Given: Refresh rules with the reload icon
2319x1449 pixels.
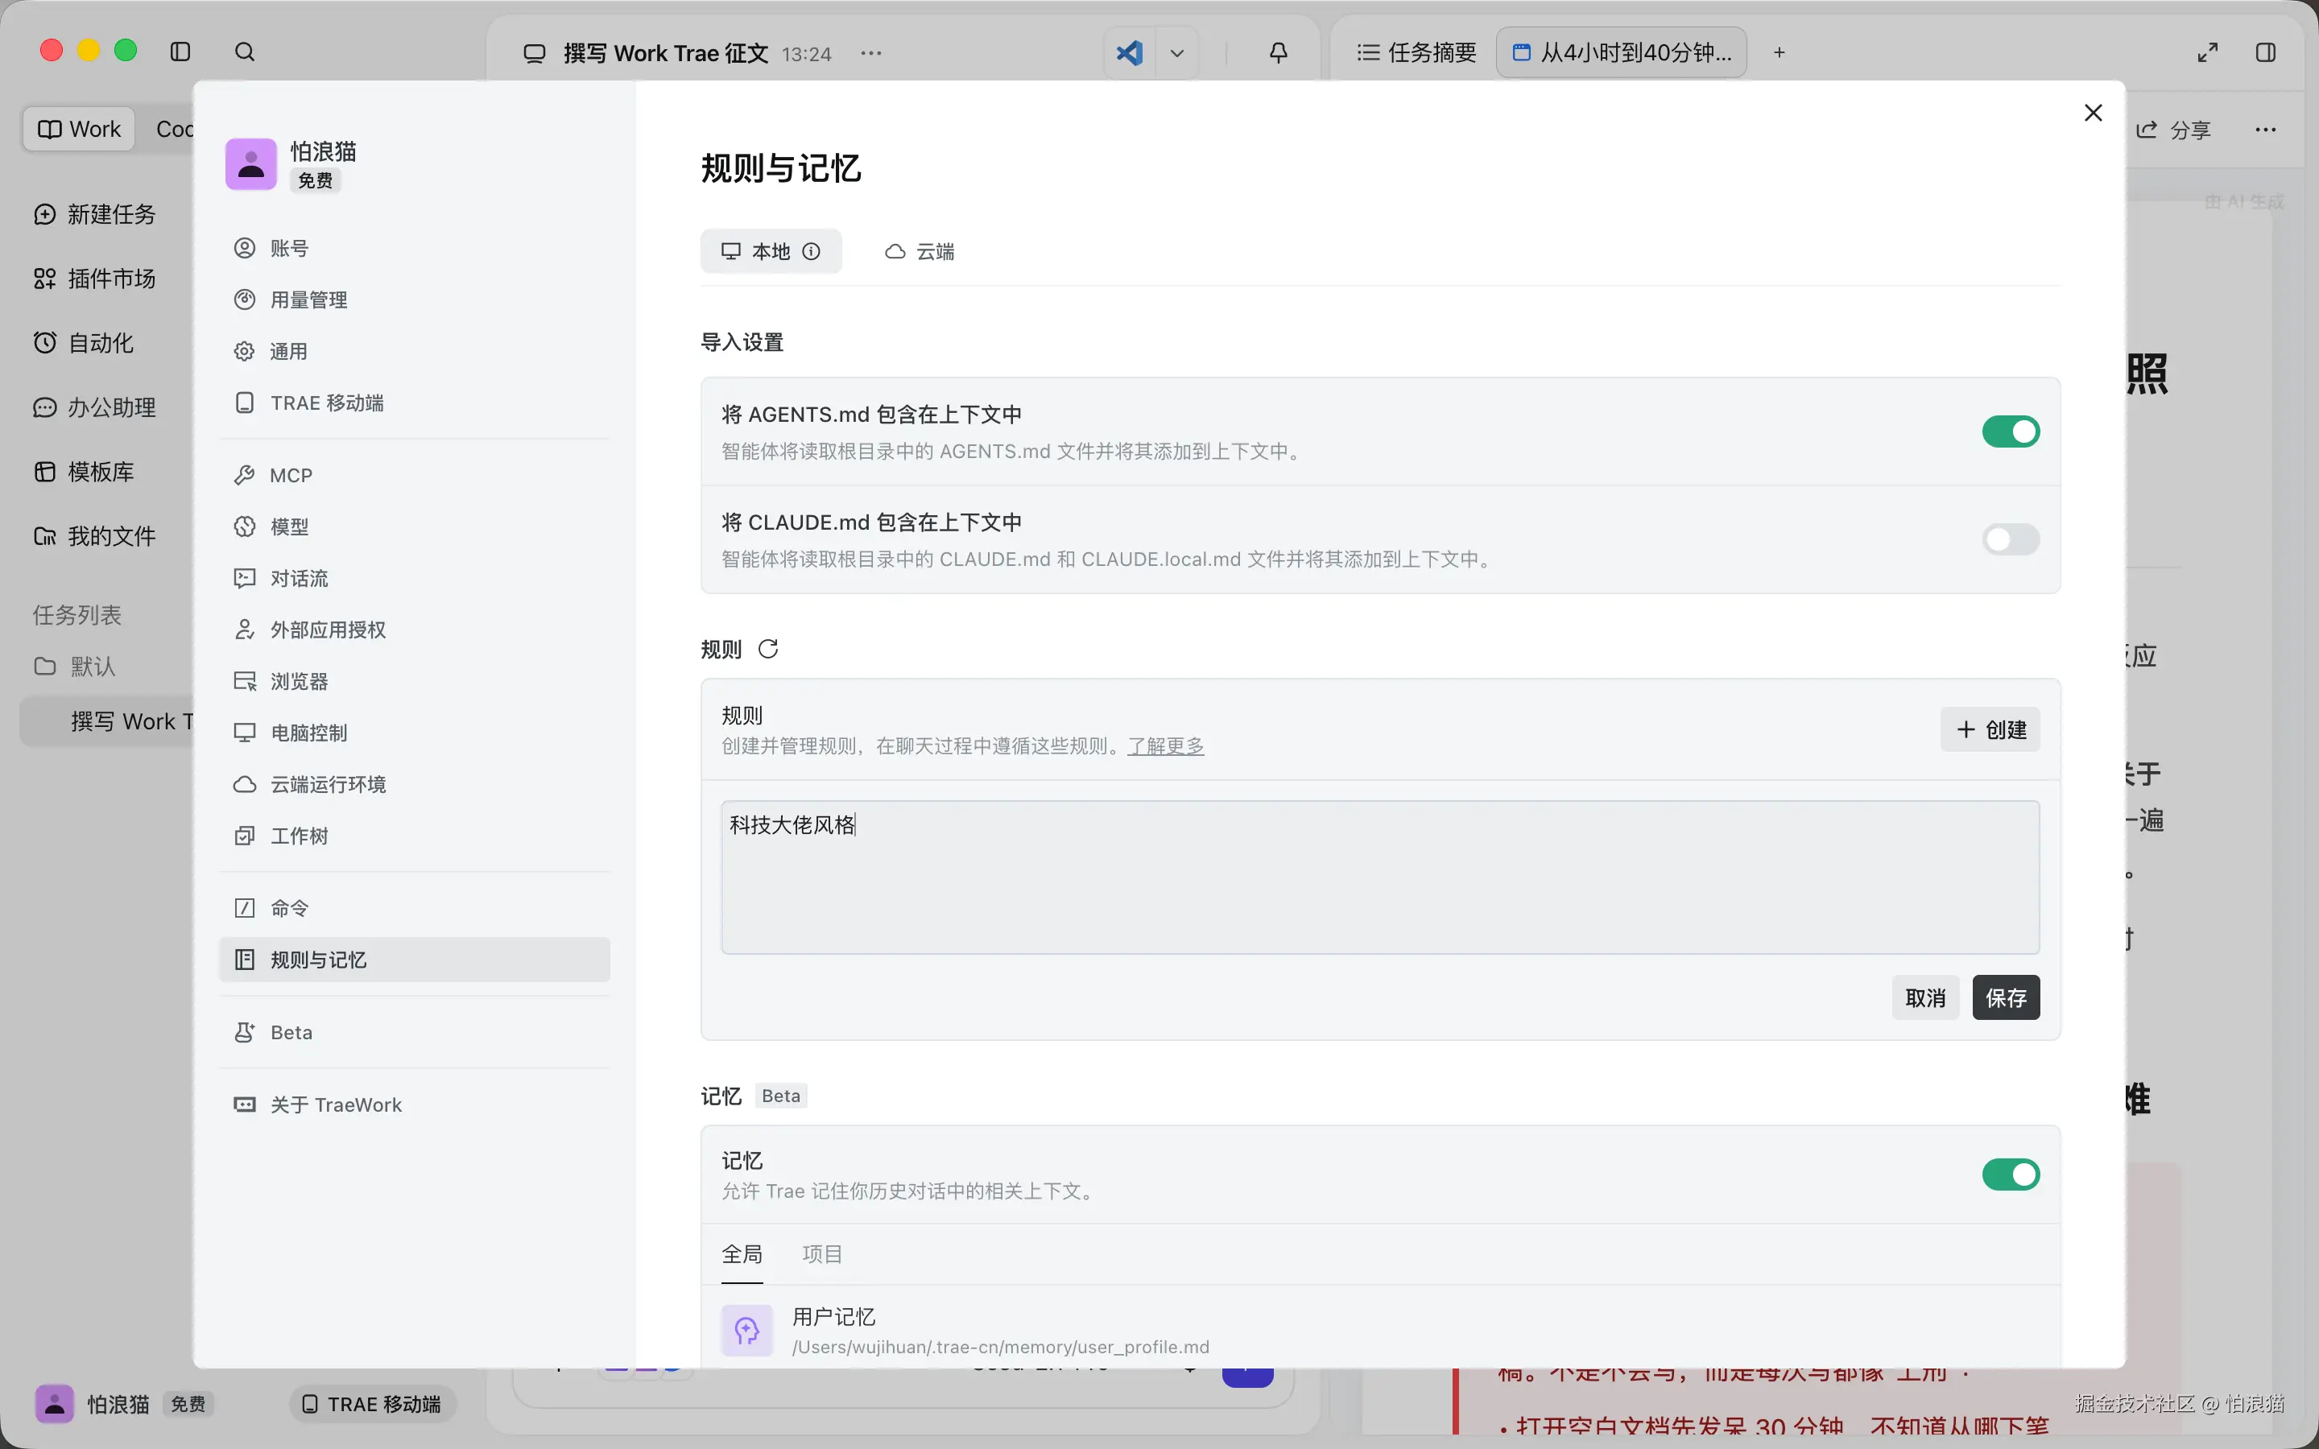Looking at the screenshot, I should pos(767,650).
